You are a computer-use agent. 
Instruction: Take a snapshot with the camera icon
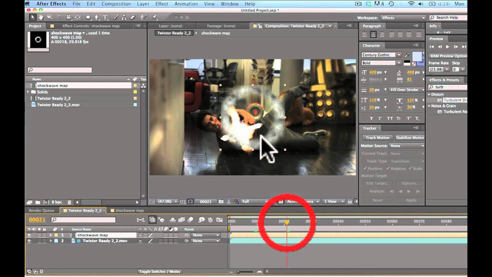point(221,201)
